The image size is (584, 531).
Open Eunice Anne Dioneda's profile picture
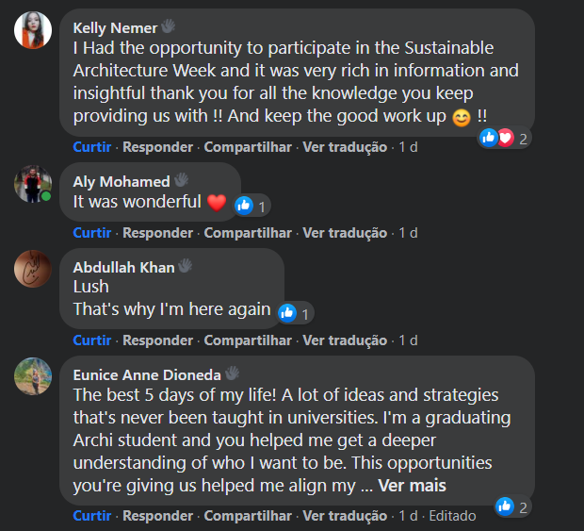(32, 376)
